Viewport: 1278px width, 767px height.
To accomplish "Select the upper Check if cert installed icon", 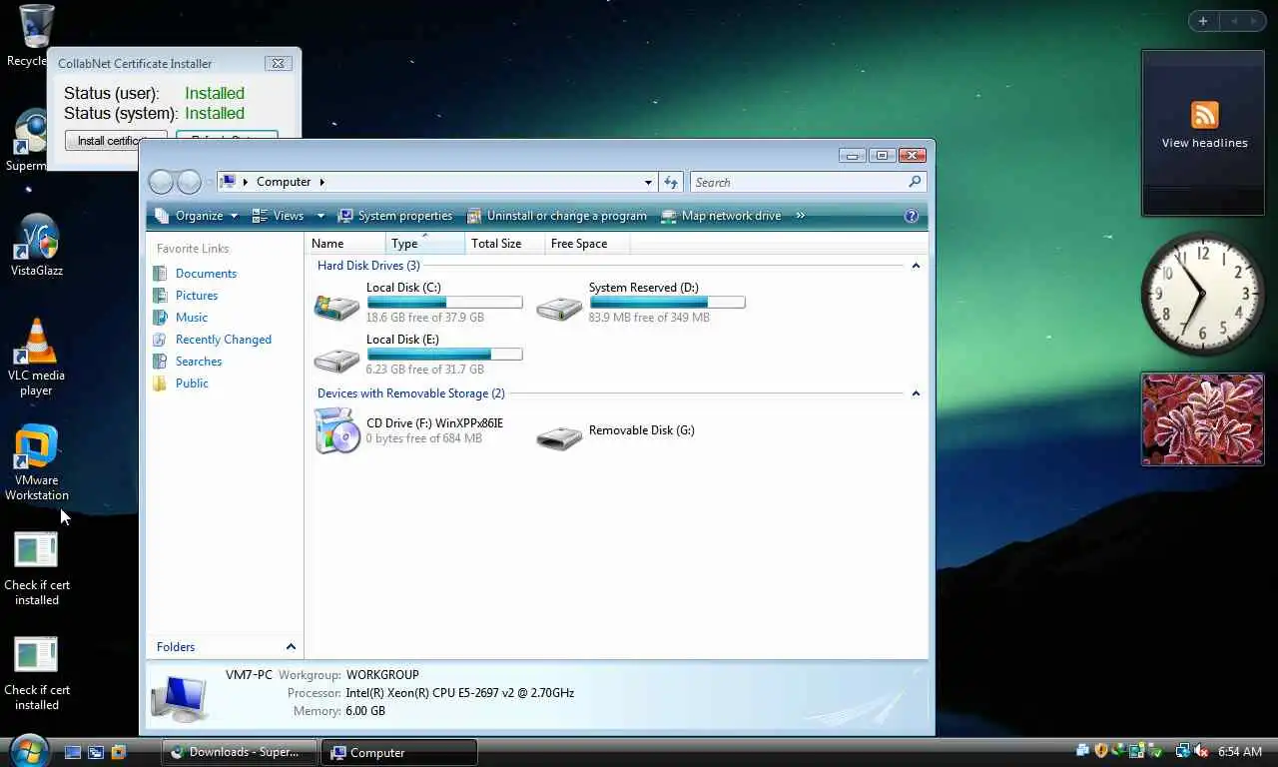I will click(37, 569).
